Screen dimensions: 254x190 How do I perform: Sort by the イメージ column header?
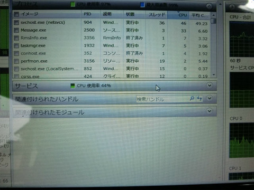tap(30, 14)
